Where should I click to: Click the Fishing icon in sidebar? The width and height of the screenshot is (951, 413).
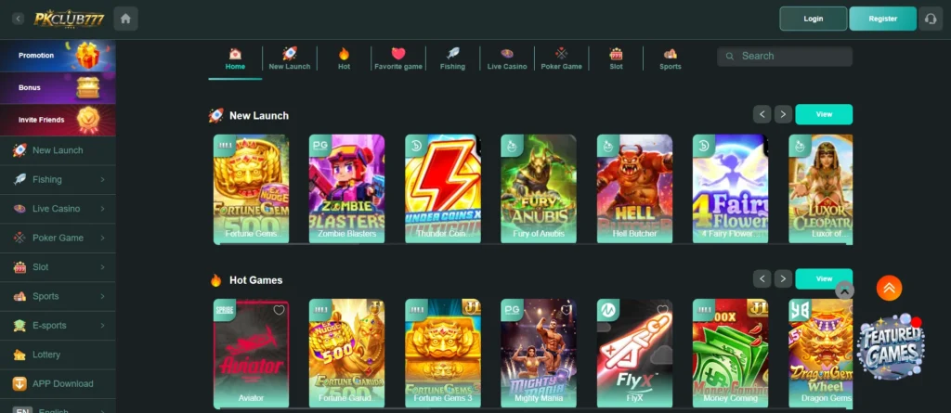click(x=20, y=179)
